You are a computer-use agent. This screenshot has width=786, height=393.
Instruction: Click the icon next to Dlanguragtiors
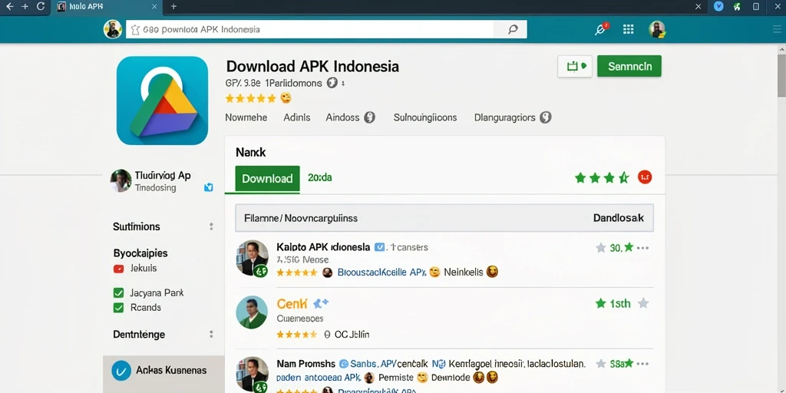(x=546, y=117)
